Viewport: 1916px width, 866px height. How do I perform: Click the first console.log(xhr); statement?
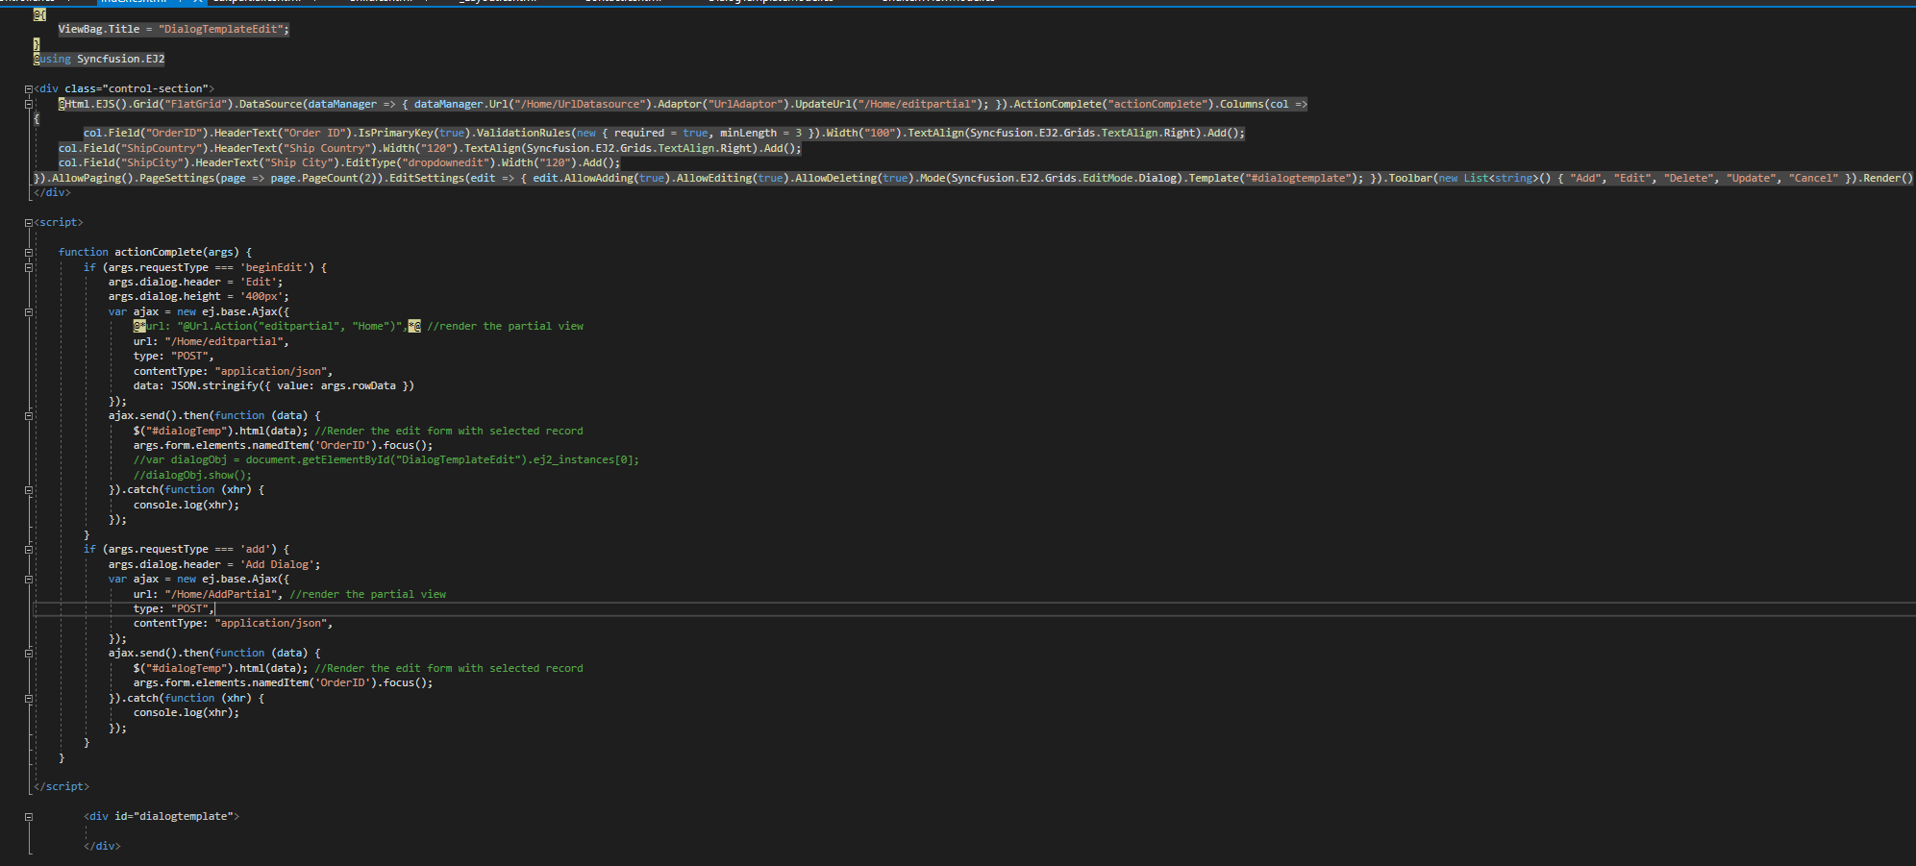click(x=187, y=505)
